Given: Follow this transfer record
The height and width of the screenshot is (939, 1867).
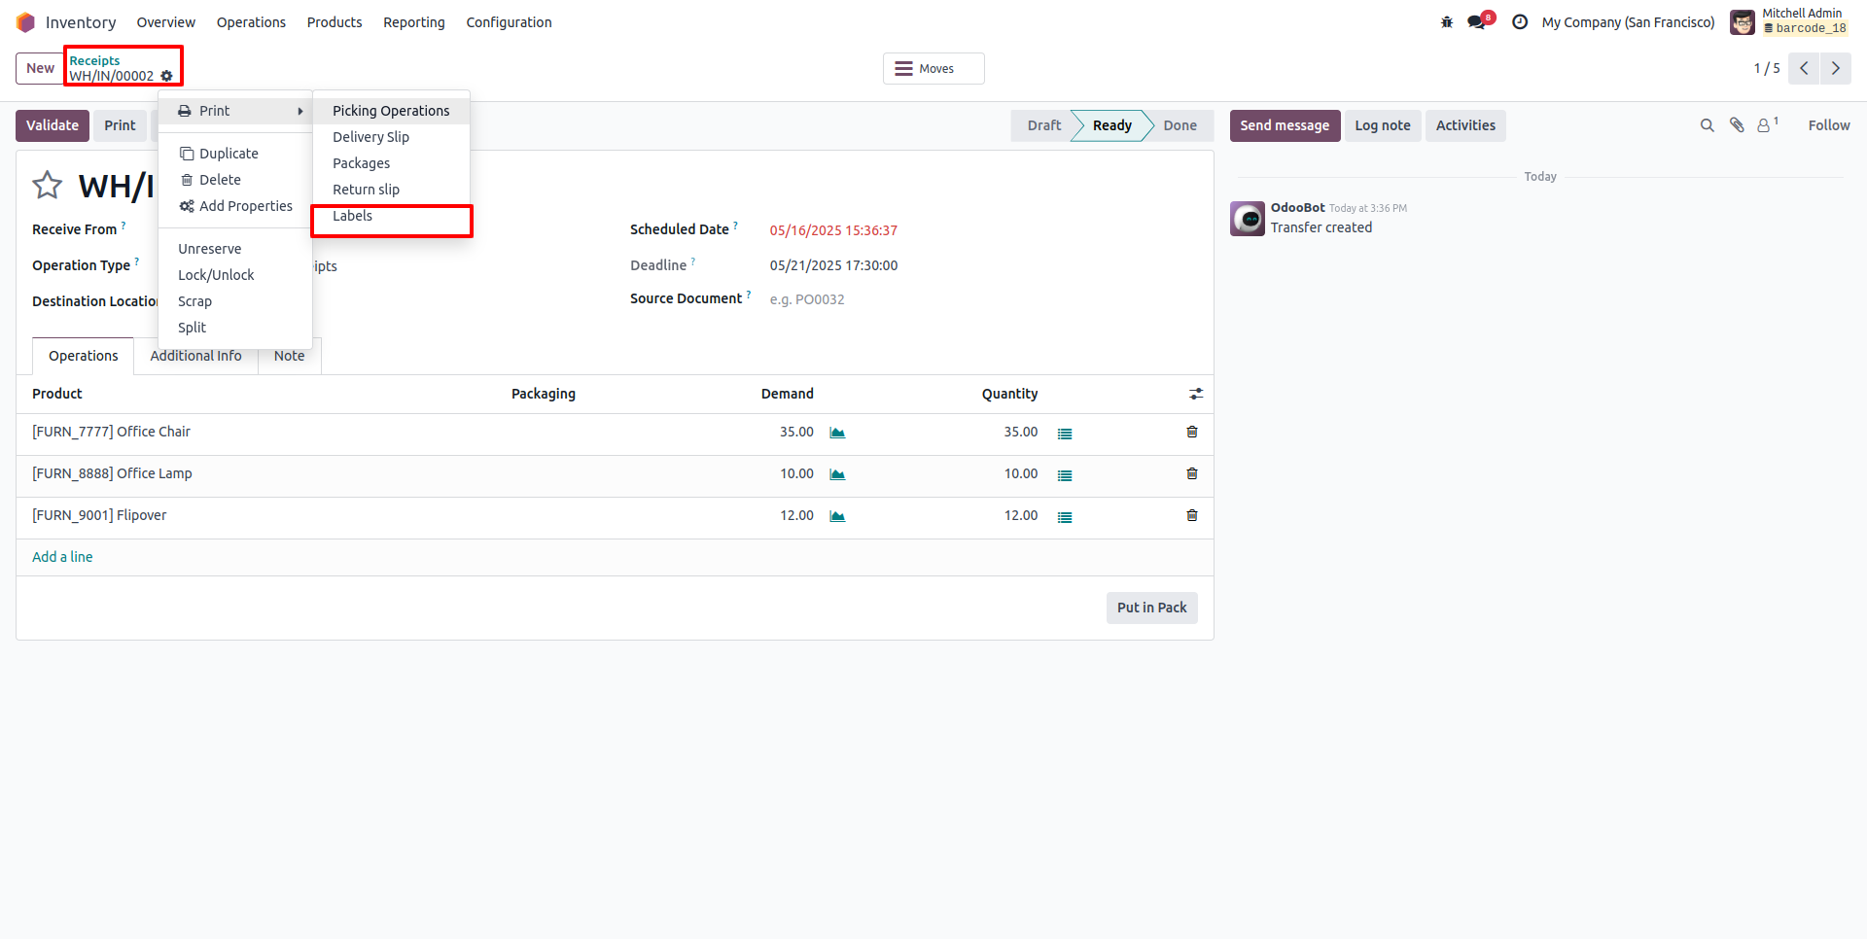Looking at the screenshot, I should (x=1829, y=125).
